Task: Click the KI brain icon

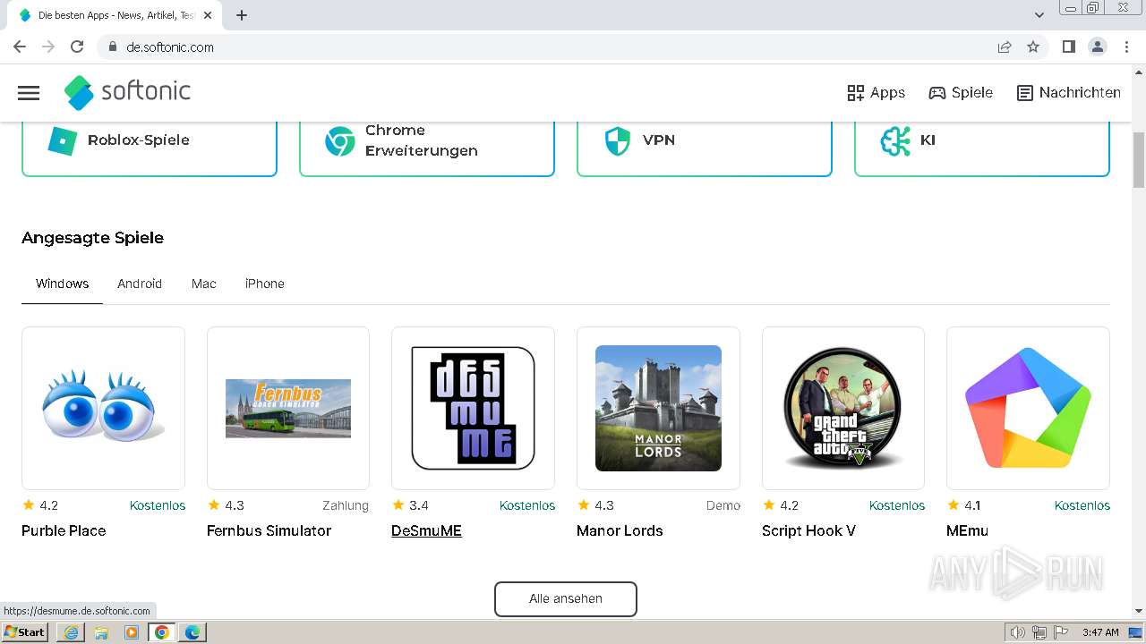Action: 895,140
